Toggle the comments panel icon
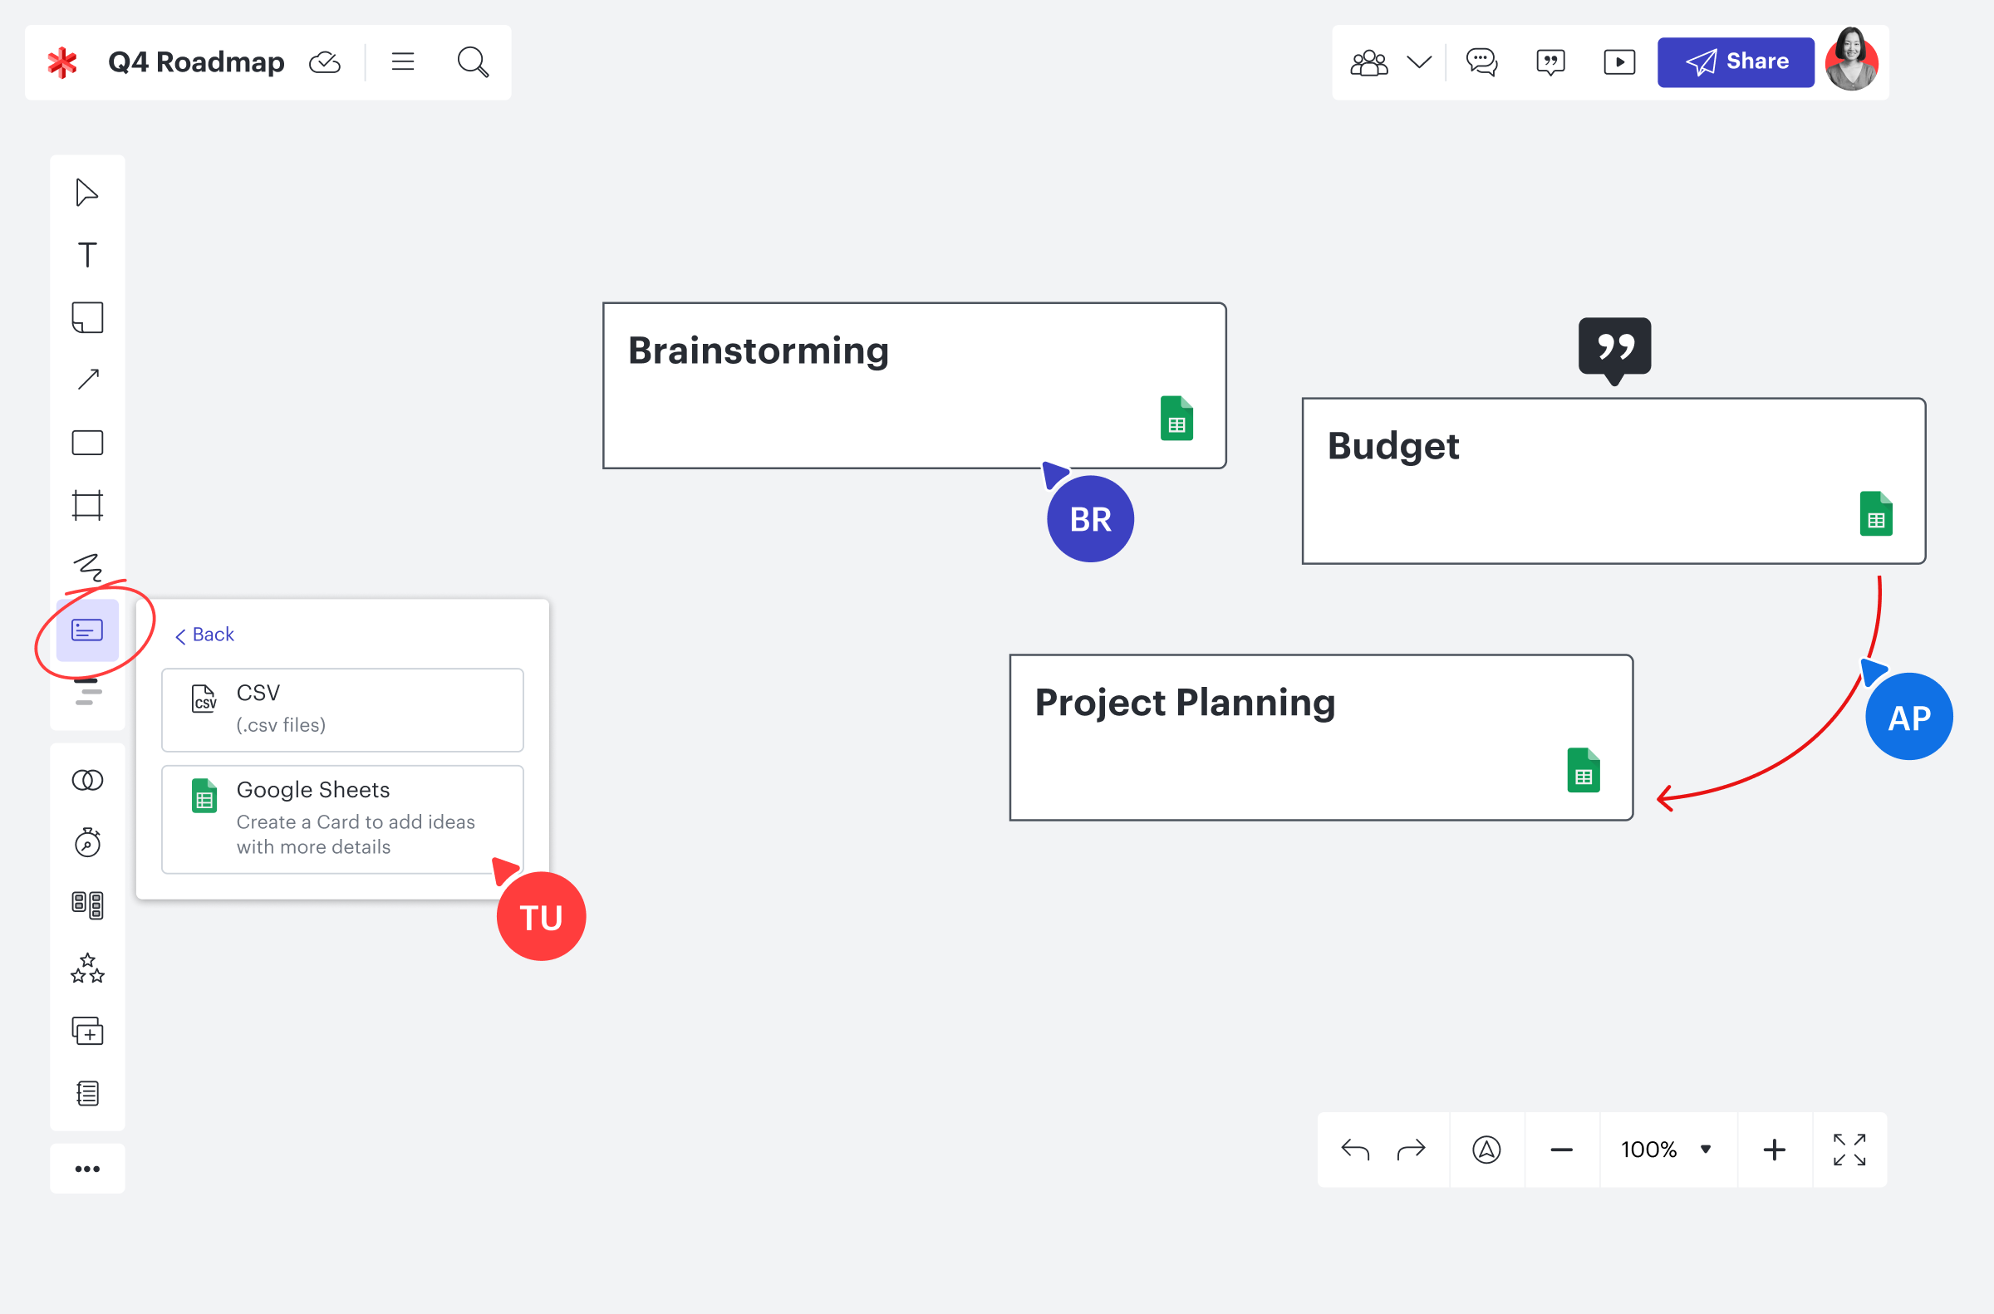 (1481, 62)
